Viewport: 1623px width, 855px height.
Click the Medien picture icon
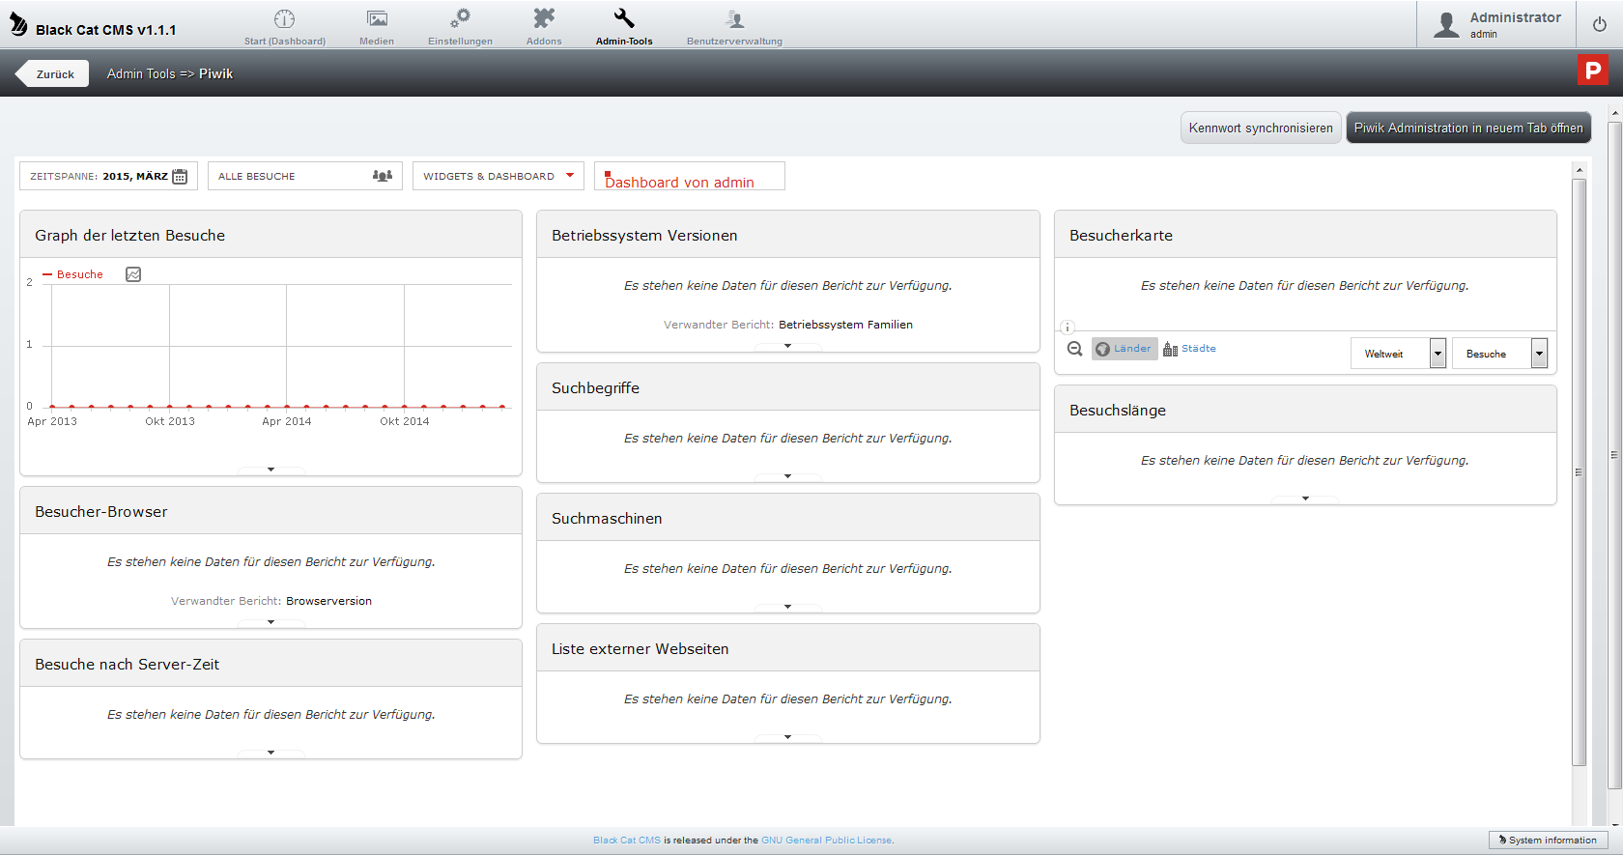click(x=377, y=18)
